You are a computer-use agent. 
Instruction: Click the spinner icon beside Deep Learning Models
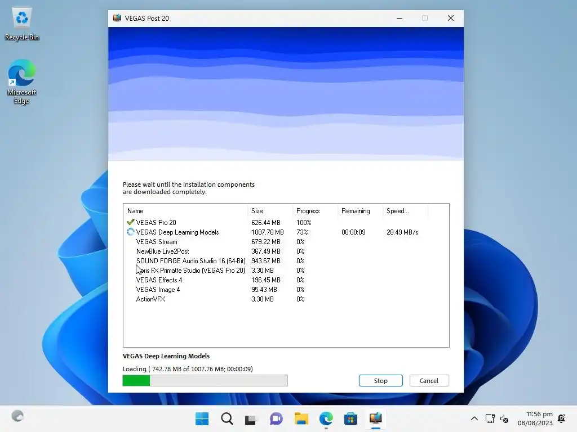(130, 232)
